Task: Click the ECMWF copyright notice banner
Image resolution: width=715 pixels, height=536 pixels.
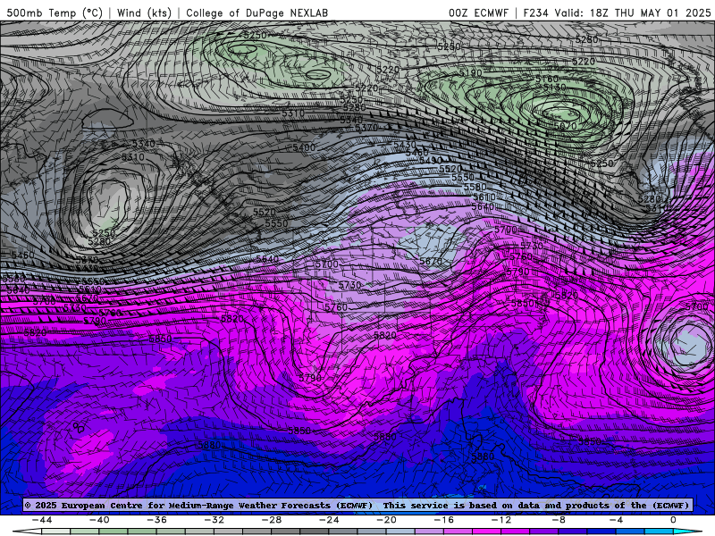Action: [x=357, y=505]
